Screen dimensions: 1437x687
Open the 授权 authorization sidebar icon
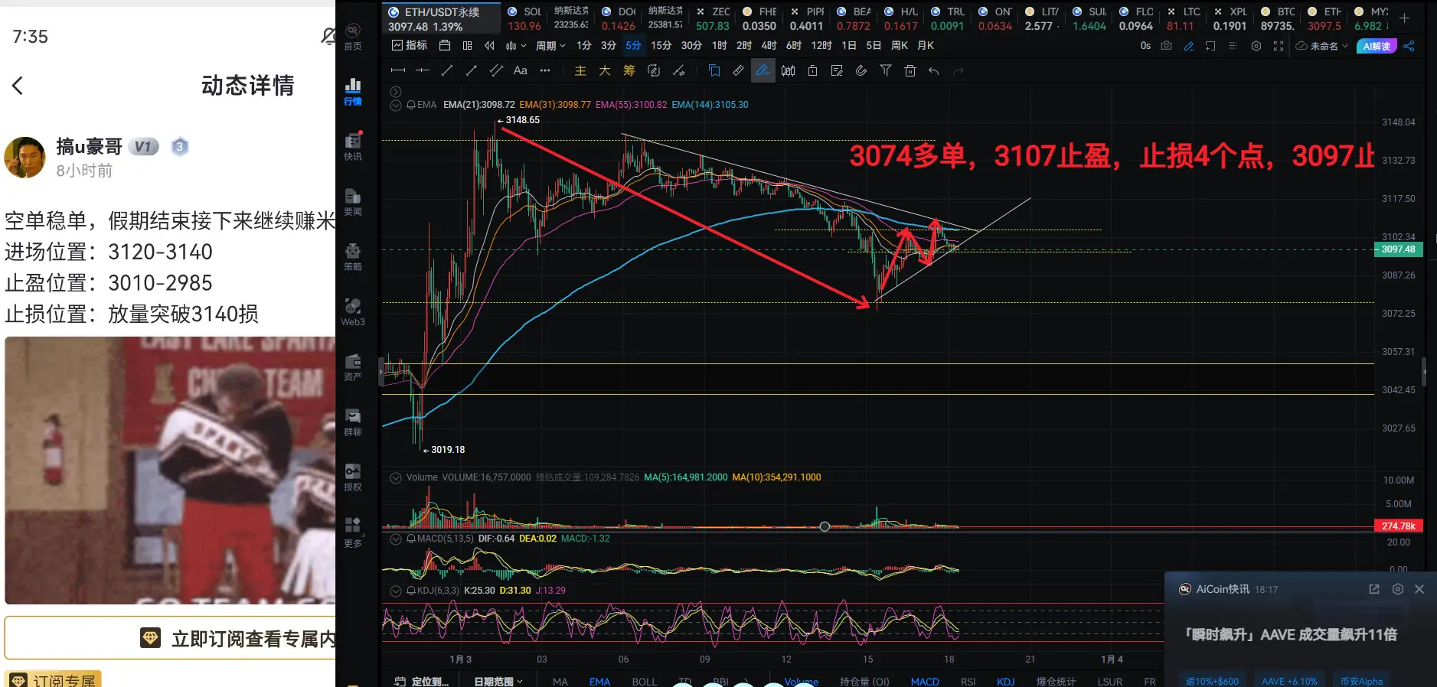(352, 477)
